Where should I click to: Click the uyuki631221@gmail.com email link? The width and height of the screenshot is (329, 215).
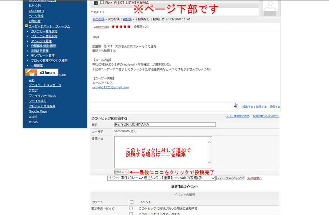pos(111,87)
